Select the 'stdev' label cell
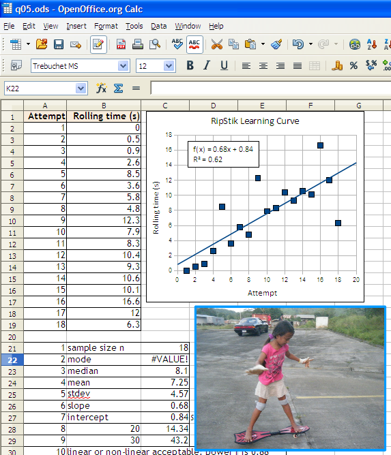The height and width of the screenshot is (455, 391). pyautogui.click(x=104, y=394)
